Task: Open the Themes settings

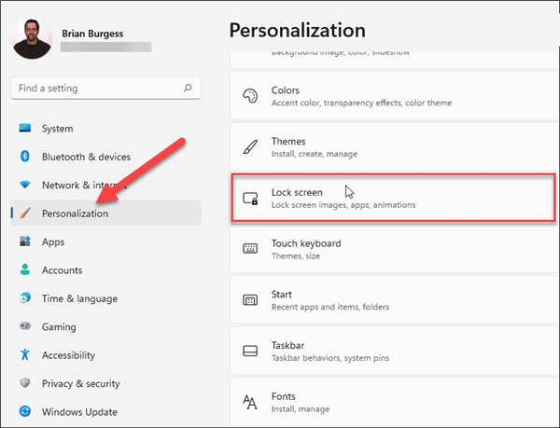Action: point(390,147)
